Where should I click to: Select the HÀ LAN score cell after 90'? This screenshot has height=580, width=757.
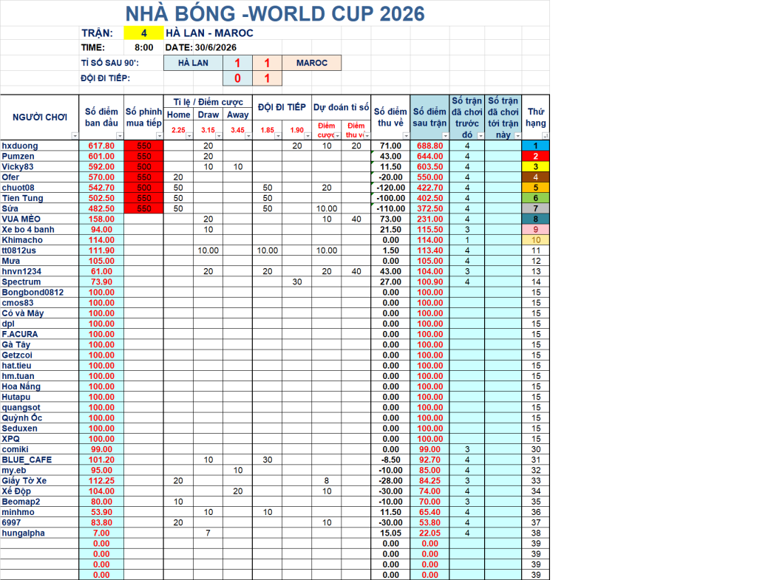[237, 63]
